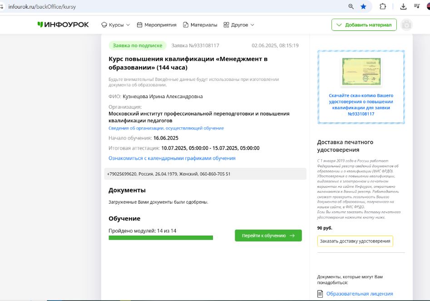430x301 pixels.
Task: Click the media control icon in browser toolbar
Action: pos(417,6)
